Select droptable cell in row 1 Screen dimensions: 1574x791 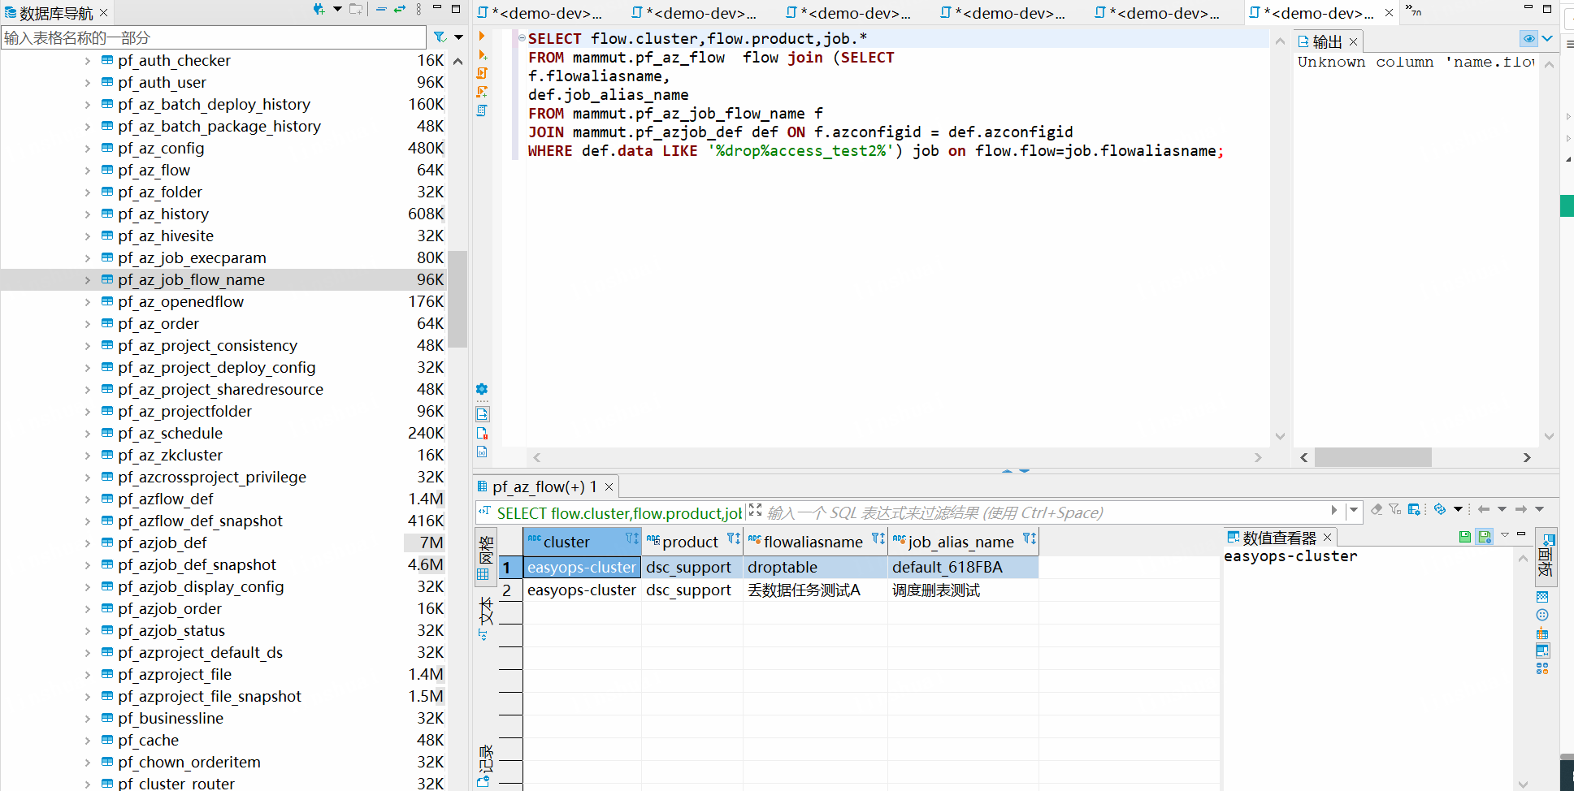815,567
